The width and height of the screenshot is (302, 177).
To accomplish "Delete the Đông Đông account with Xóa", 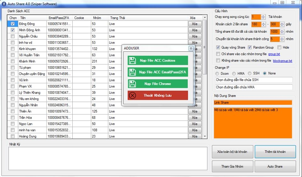I will [x=195, y=24].
